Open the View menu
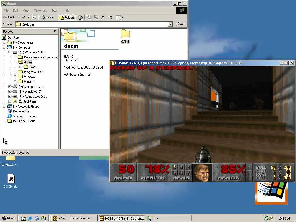The width and height of the screenshot is (296, 222). pos(26,10)
